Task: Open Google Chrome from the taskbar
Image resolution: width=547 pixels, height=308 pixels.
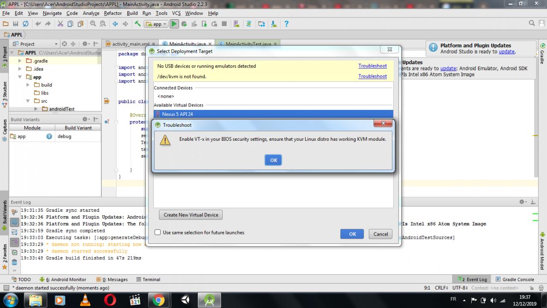Action: [x=159, y=300]
